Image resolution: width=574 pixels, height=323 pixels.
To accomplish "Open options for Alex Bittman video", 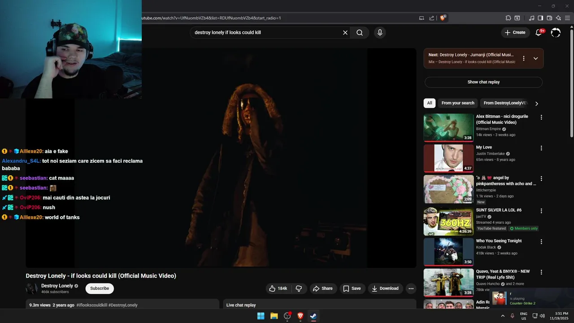I will [x=541, y=118].
